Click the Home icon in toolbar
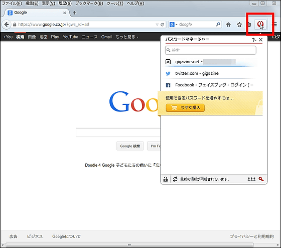Screen dimensions: 281x248 coord(228,25)
